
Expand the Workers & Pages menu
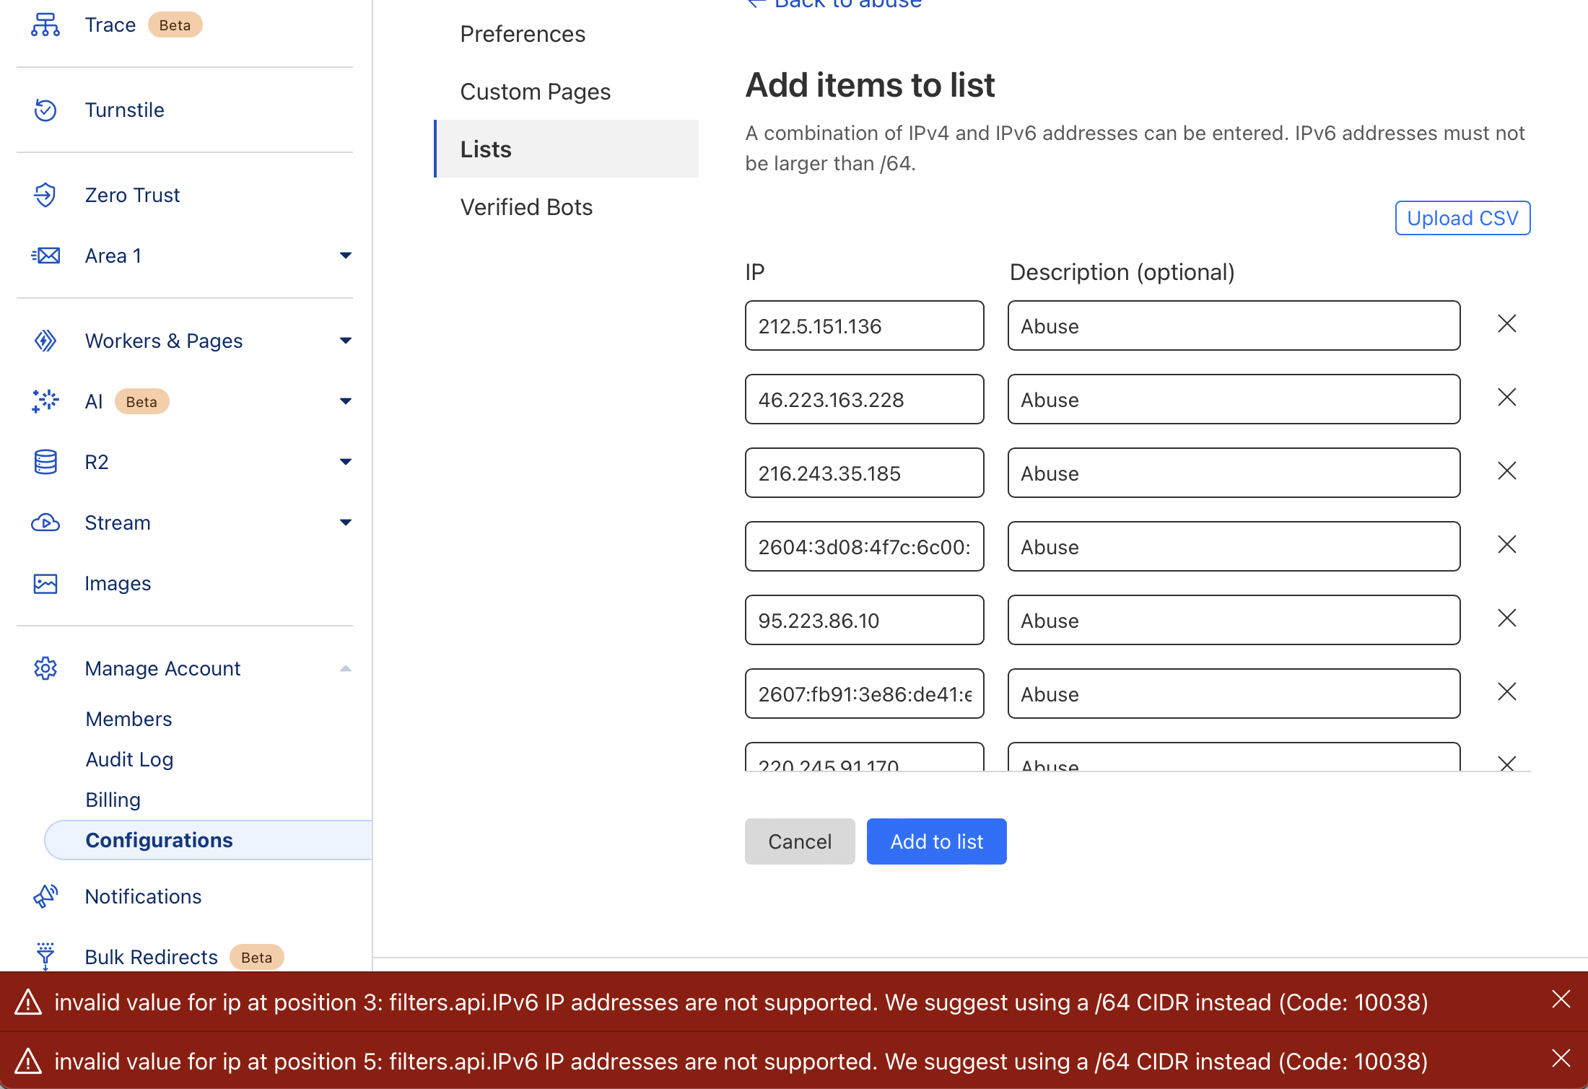[346, 341]
